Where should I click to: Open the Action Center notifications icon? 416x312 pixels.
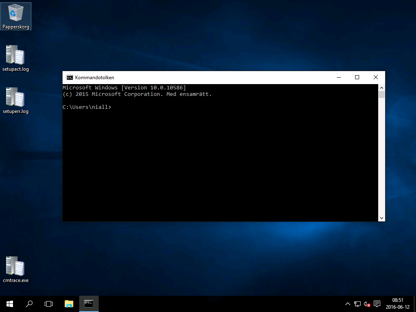coord(377,304)
